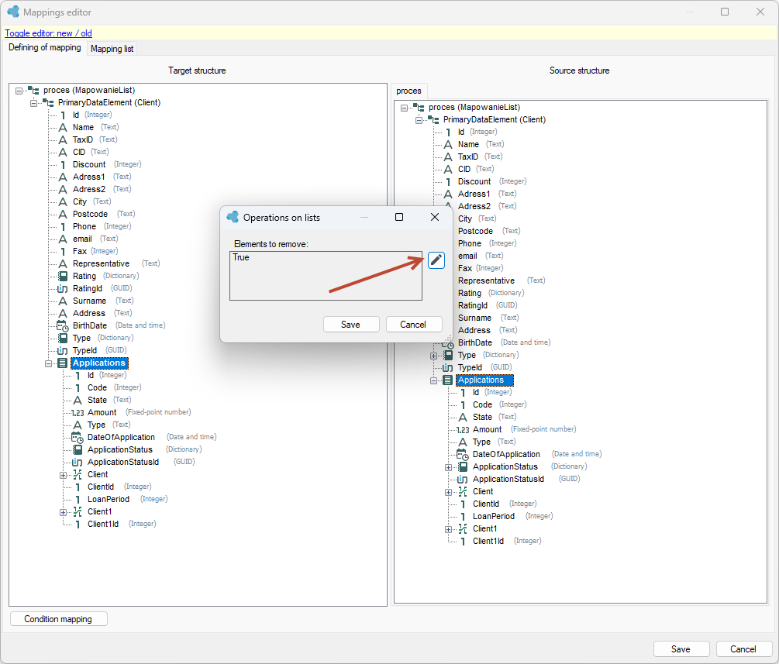Viewport: 779px width, 664px height.
Task: Click Save in the Mappings editor window
Action: point(681,649)
